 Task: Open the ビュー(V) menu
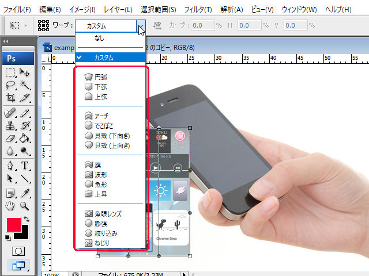coord(262,10)
